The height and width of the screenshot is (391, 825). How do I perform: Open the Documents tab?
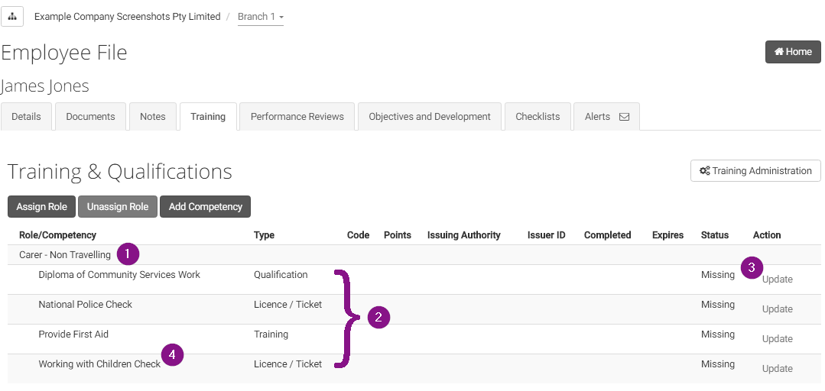point(90,117)
